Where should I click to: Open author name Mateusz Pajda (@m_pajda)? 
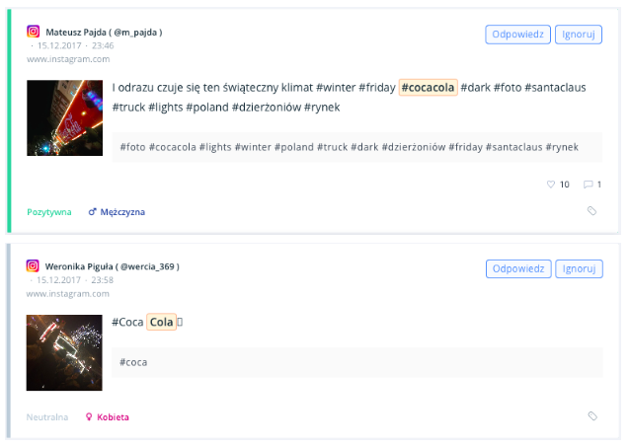pos(104,33)
